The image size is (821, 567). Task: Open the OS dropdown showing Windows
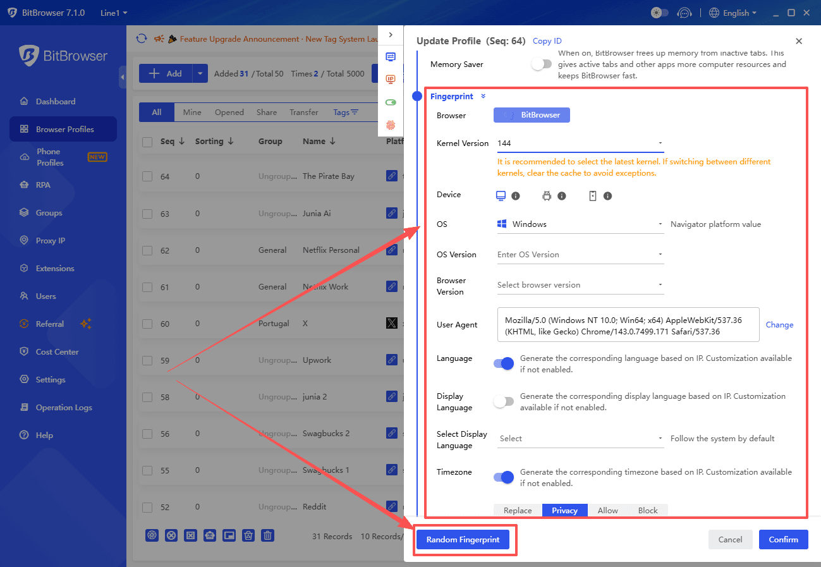tap(580, 224)
